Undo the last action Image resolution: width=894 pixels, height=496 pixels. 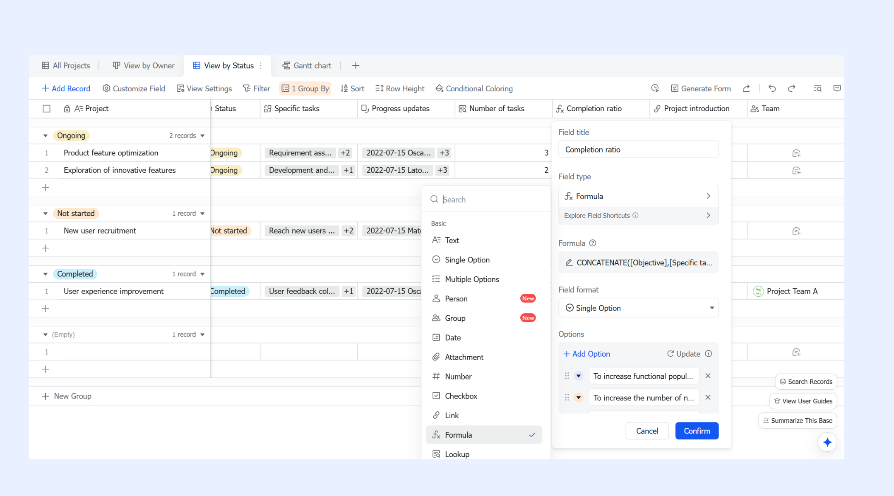(x=772, y=88)
